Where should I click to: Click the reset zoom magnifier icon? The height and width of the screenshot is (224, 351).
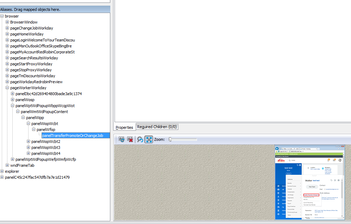(x=140, y=139)
